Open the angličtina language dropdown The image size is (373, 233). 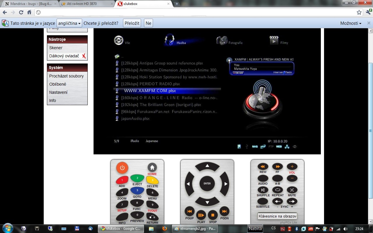click(x=69, y=23)
